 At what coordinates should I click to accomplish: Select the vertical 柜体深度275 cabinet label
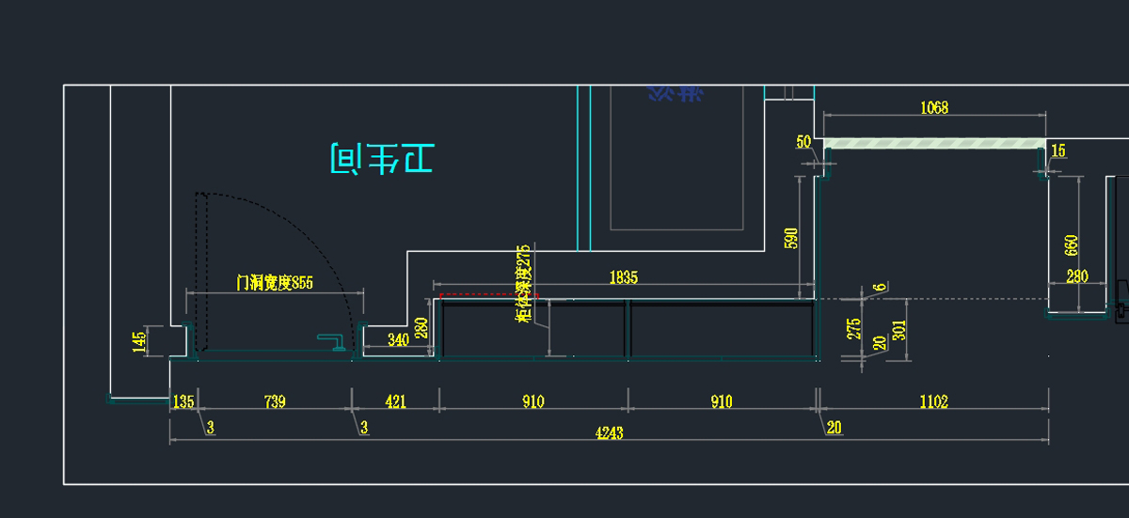tap(524, 282)
